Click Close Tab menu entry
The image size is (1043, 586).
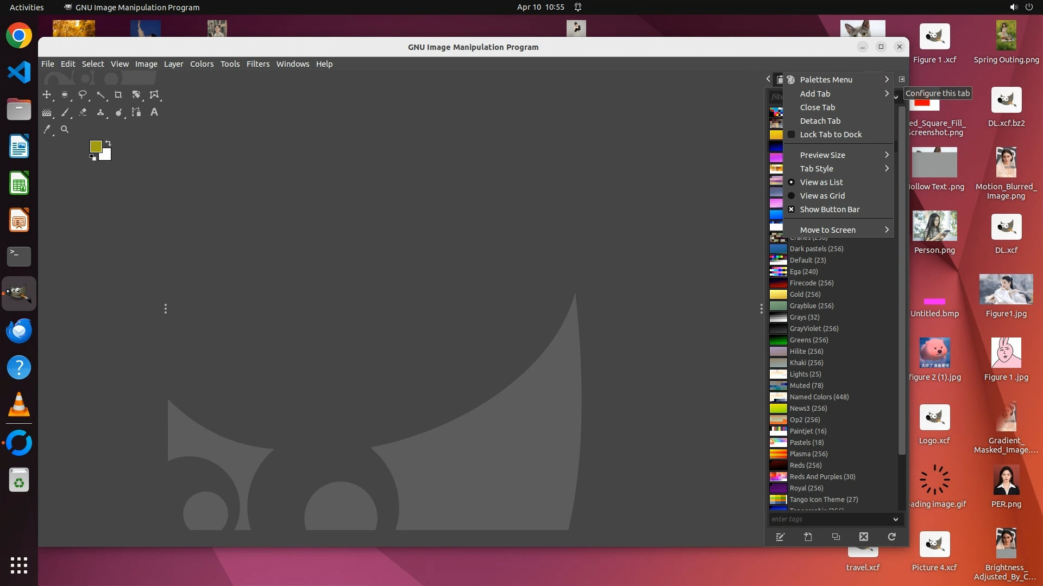[817, 107]
